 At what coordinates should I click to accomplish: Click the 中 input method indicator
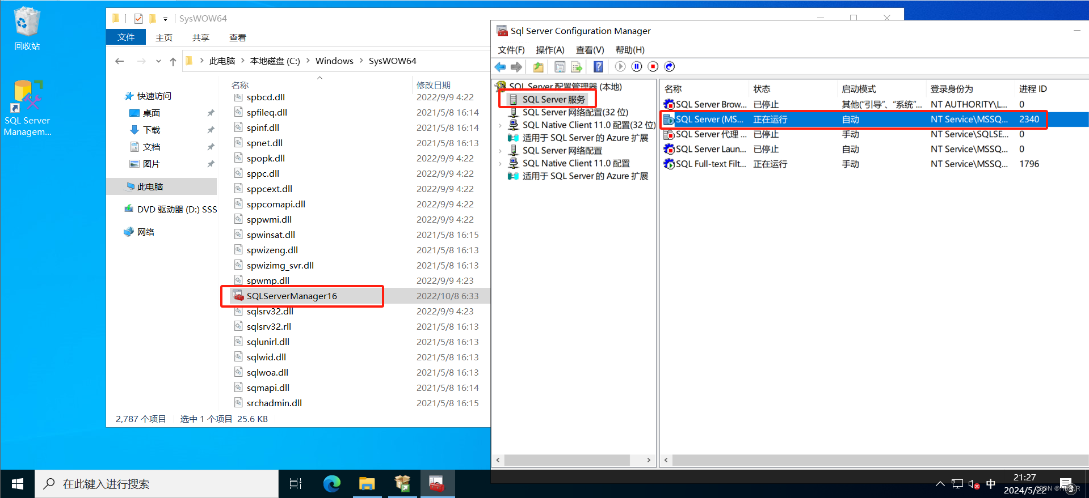(991, 484)
